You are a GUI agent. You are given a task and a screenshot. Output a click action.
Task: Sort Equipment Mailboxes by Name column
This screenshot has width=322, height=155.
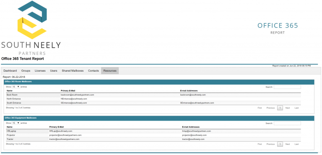[x=10, y=127]
